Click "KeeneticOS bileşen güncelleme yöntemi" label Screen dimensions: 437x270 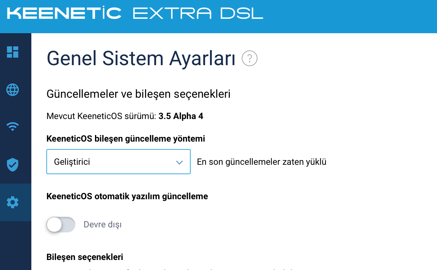coord(126,139)
